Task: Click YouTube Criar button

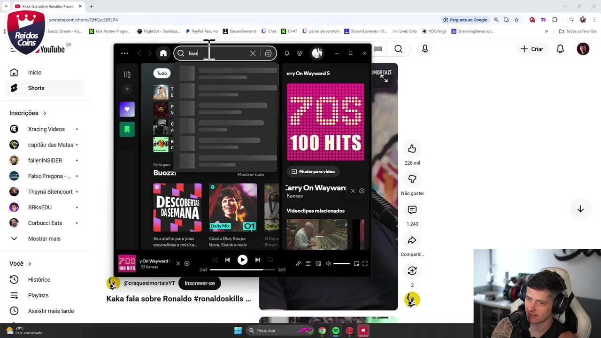Action: (532, 49)
